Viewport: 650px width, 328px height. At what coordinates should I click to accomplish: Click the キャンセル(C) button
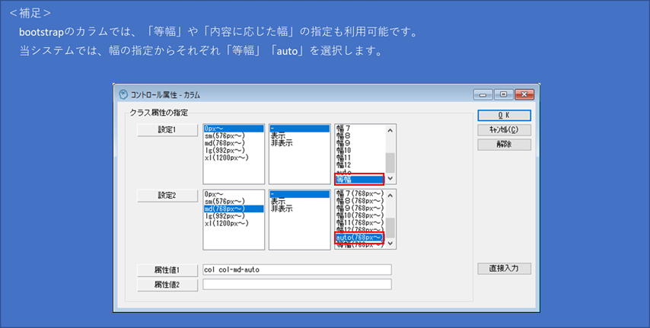click(x=504, y=129)
